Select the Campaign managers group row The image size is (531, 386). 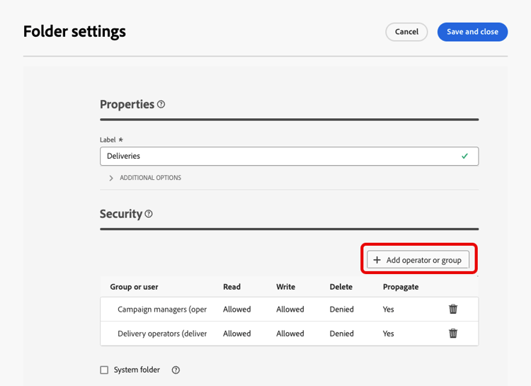coord(162,310)
